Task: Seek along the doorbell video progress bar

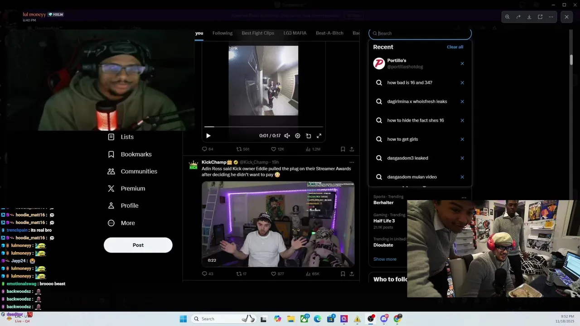Action: [x=263, y=127]
